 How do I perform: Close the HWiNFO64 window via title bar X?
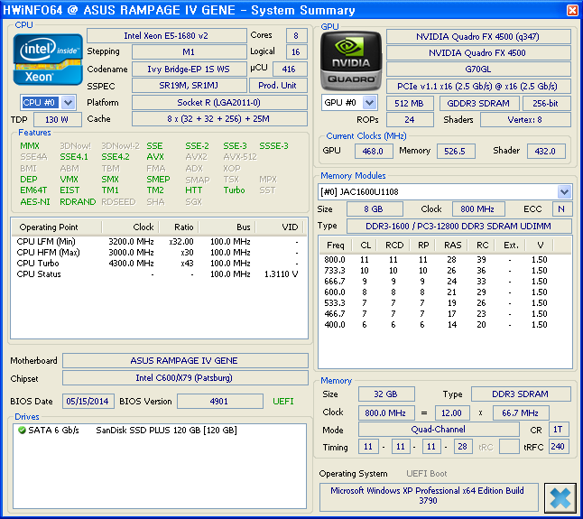coord(572,10)
